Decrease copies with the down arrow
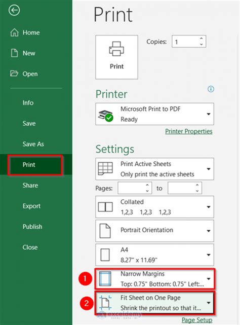The width and height of the screenshot is (240, 325). click(202, 44)
